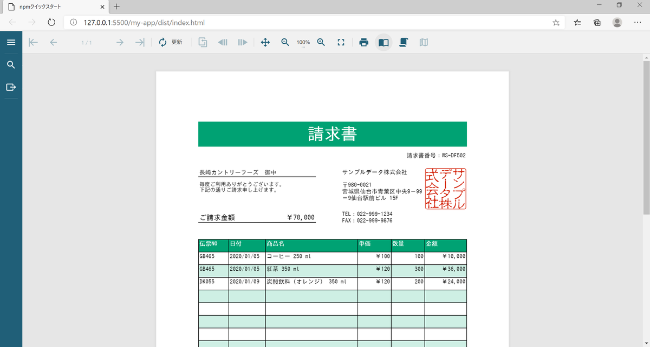
Task: Open browser settings and more menu
Action: tap(636, 22)
